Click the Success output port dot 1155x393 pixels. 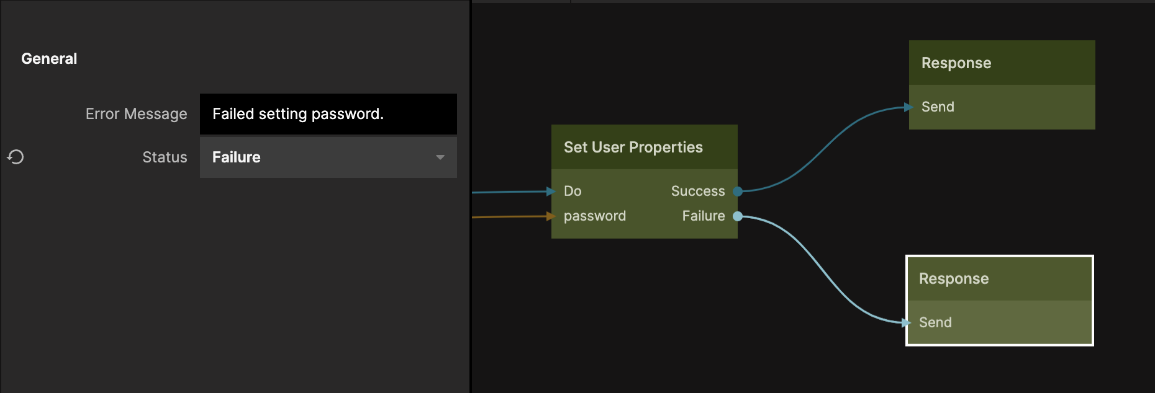coord(738,192)
